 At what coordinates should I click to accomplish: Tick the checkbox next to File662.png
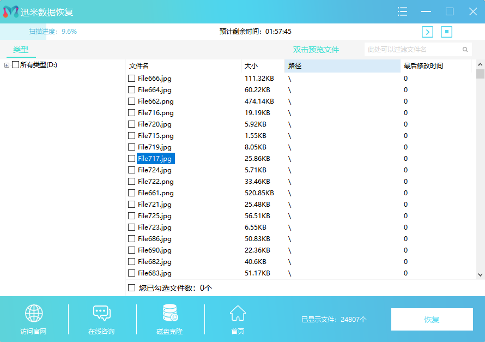coord(131,101)
